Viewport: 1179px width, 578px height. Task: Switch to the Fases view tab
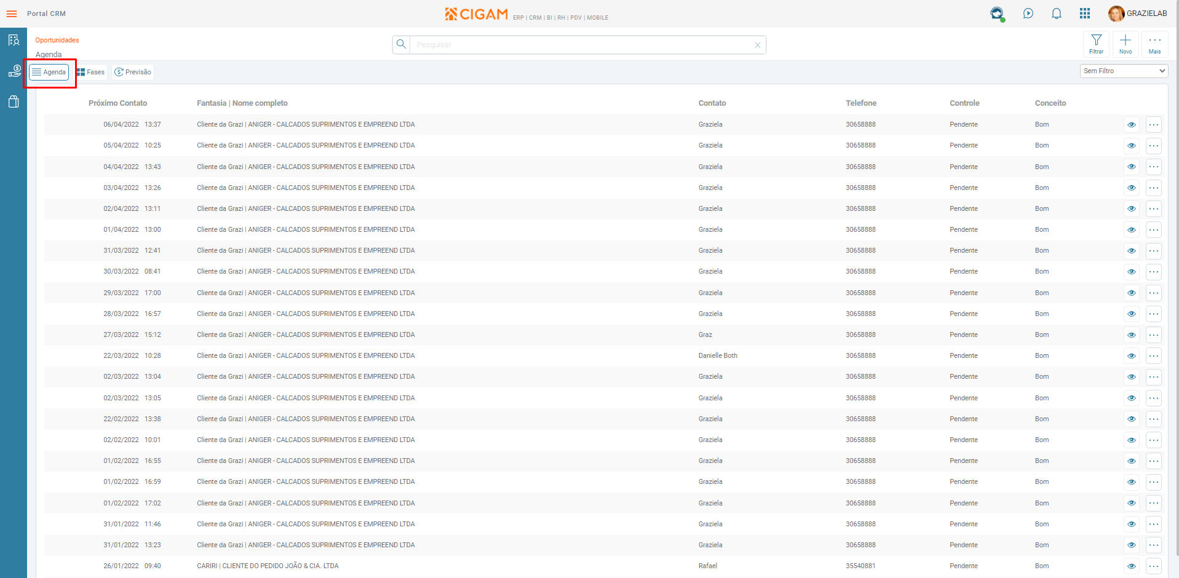tap(91, 72)
